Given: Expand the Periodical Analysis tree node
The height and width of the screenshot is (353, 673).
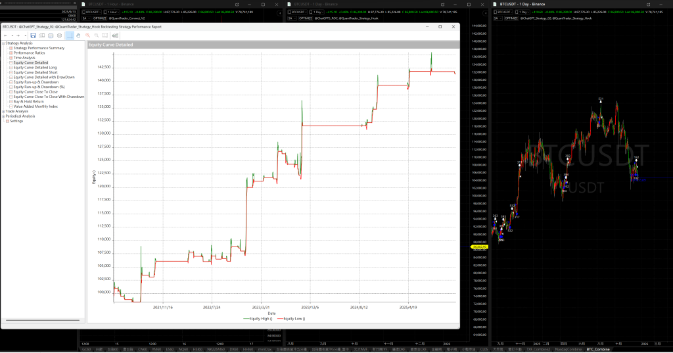Looking at the screenshot, I should 3,116.
